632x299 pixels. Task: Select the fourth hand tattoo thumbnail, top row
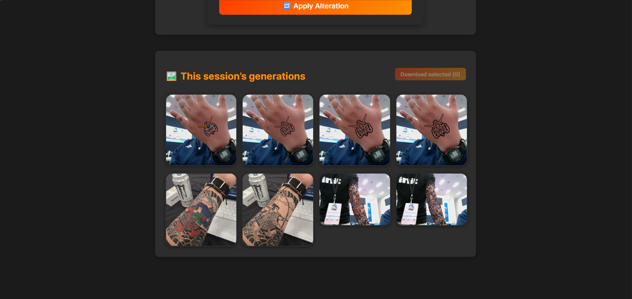(x=431, y=130)
